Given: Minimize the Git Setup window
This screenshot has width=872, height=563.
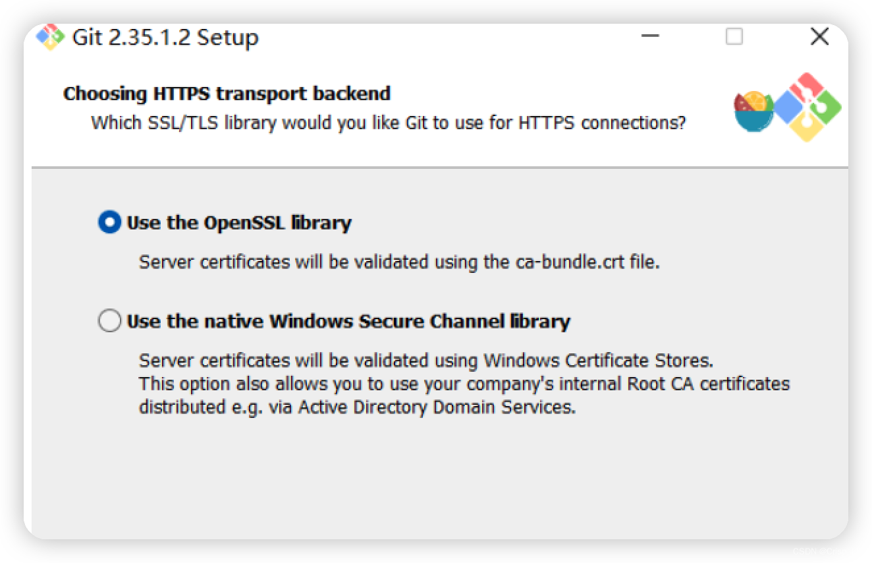Looking at the screenshot, I should (x=650, y=36).
